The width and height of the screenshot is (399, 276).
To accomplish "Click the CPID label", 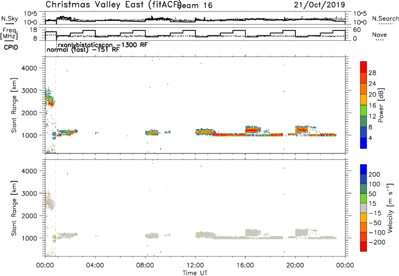I will (11, 47).
